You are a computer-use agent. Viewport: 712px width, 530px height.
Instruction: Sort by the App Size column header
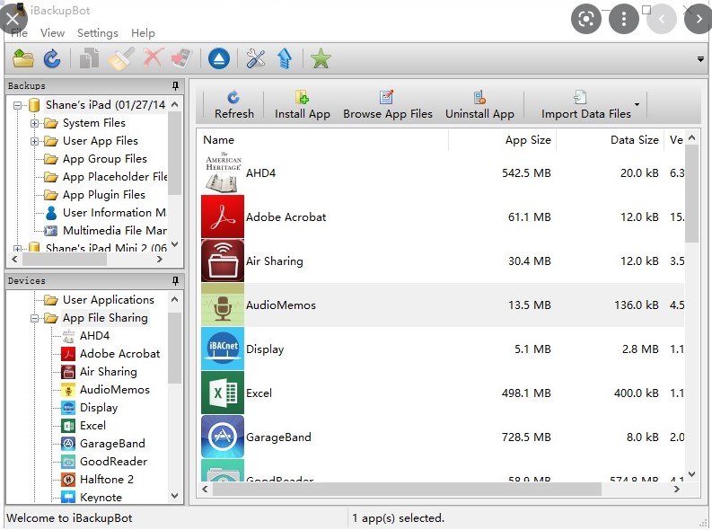502,140
